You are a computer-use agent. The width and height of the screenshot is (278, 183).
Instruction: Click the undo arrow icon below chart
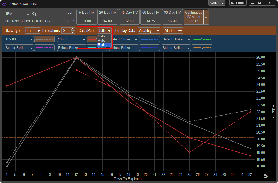tap(265, 176)
